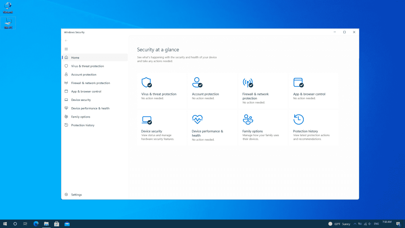The height and width of the screenshot is (228, 405).
Task: Open the Firewall & network protection tile title
Action: point(255,96)
